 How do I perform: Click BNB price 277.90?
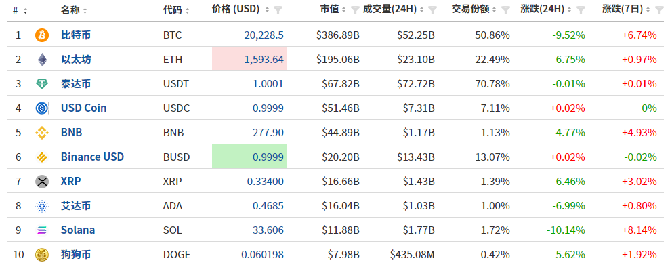pyautogui.click(x=268, y=133)
